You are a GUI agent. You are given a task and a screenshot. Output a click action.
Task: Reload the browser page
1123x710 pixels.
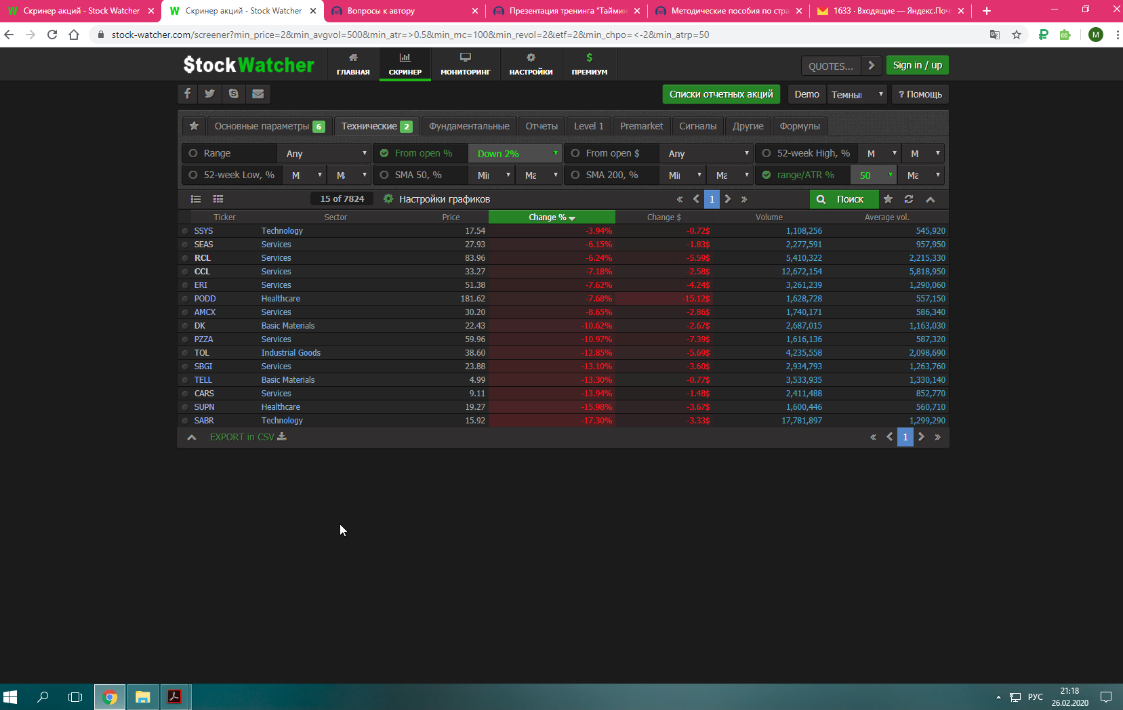[52, 35]
